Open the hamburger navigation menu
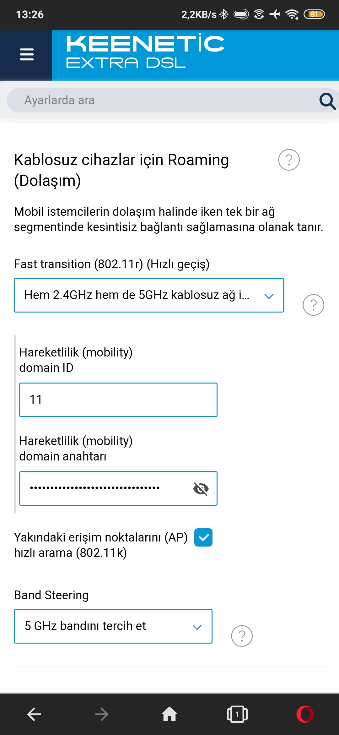Screen dimensions: 339x735 pyautogui.click(x=26, y=54)
